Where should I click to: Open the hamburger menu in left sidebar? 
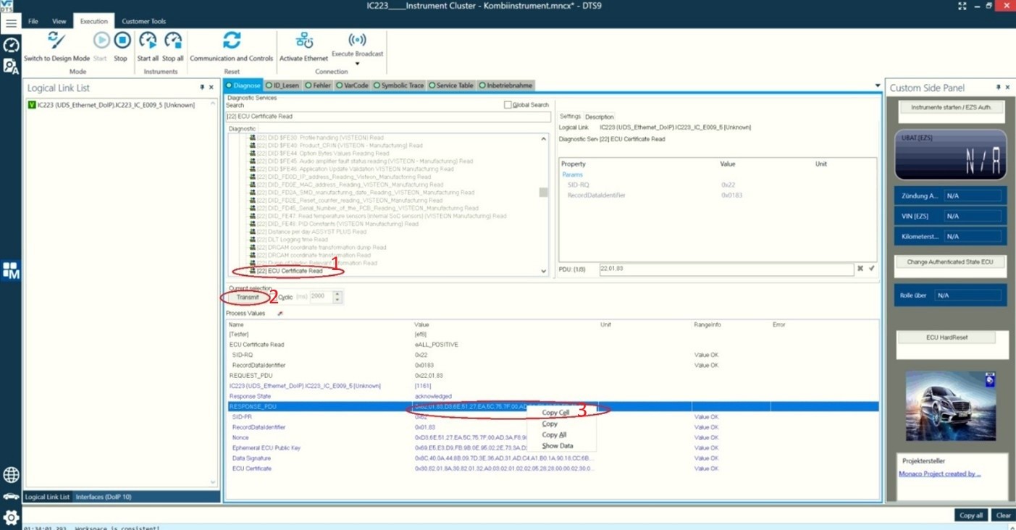(x=11, y=23)
